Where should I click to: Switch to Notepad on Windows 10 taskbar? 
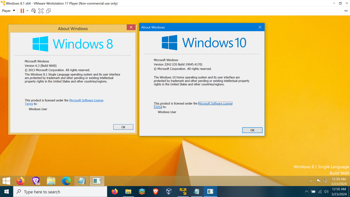197,192
